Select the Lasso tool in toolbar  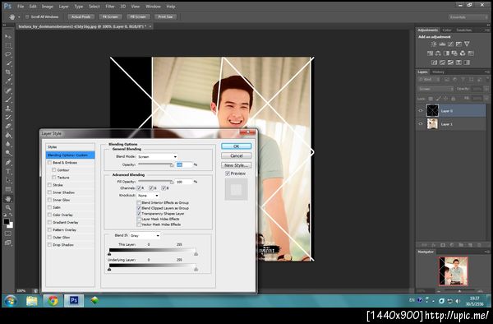[8, 54]
